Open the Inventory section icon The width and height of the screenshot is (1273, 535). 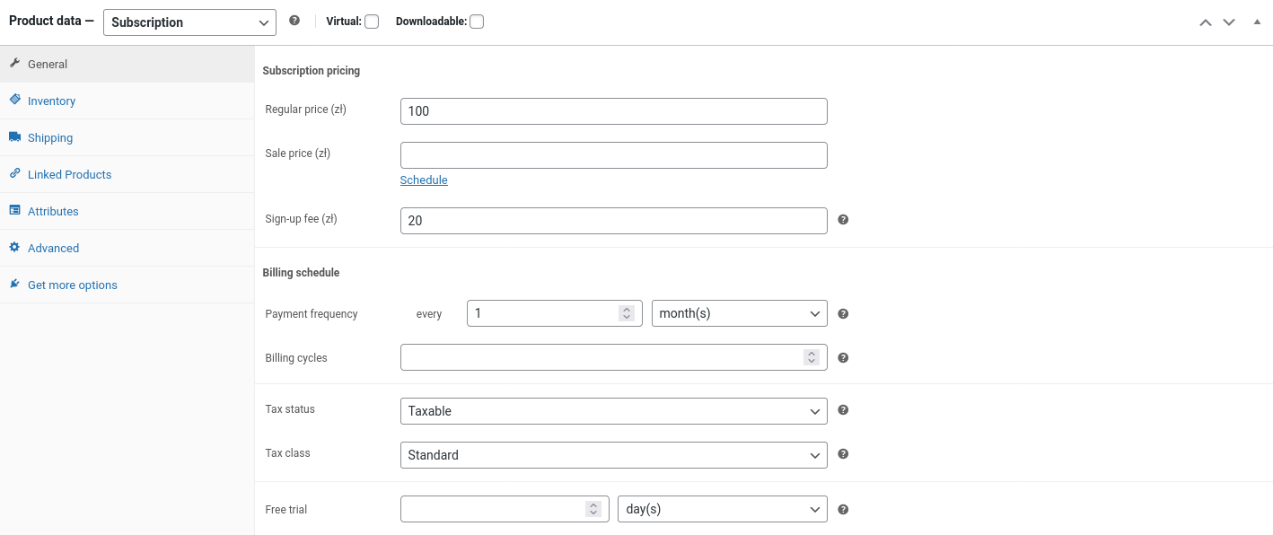pyautogui.click(x=13, y=100)
